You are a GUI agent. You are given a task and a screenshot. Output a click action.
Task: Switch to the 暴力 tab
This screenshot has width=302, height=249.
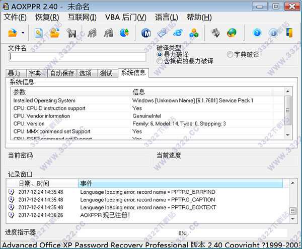coord(16,73)
